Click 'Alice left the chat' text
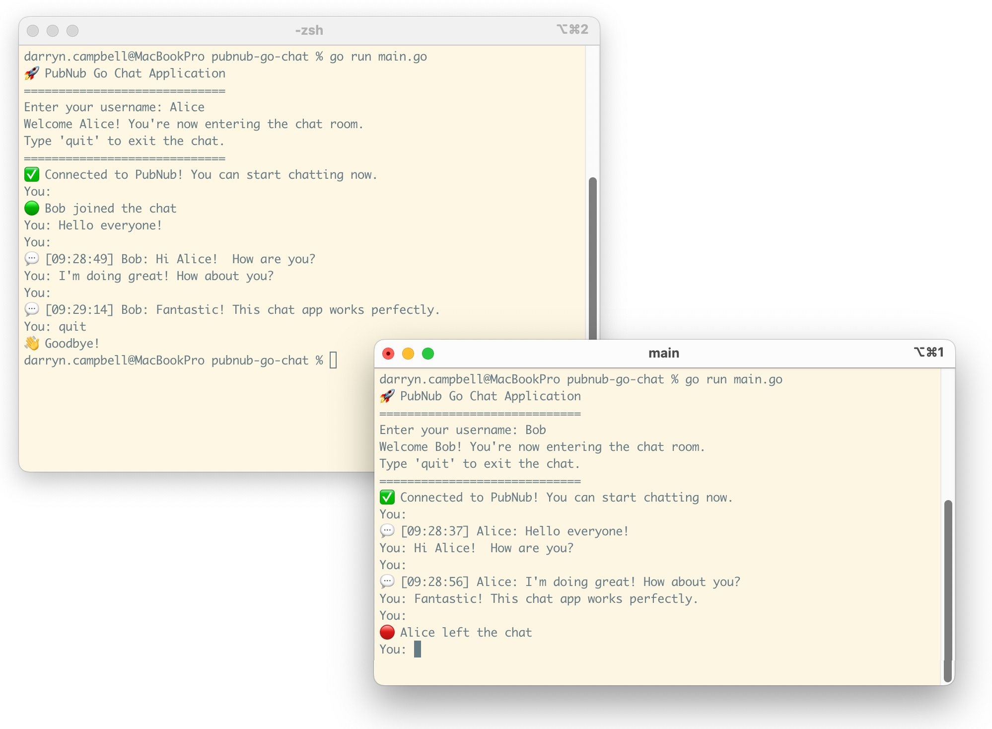Viewport: 992px width, 729px height. (x=466, y=633)
